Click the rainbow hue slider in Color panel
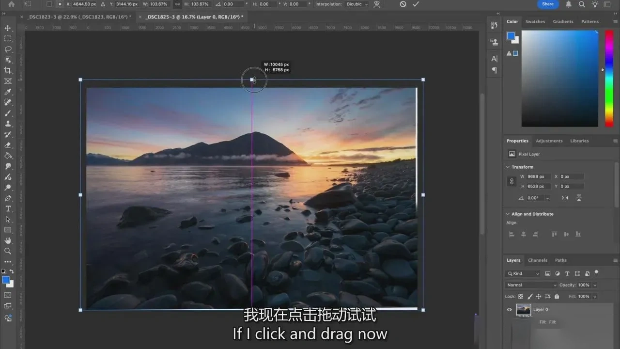620x349 pixels. tap(609, 79)
